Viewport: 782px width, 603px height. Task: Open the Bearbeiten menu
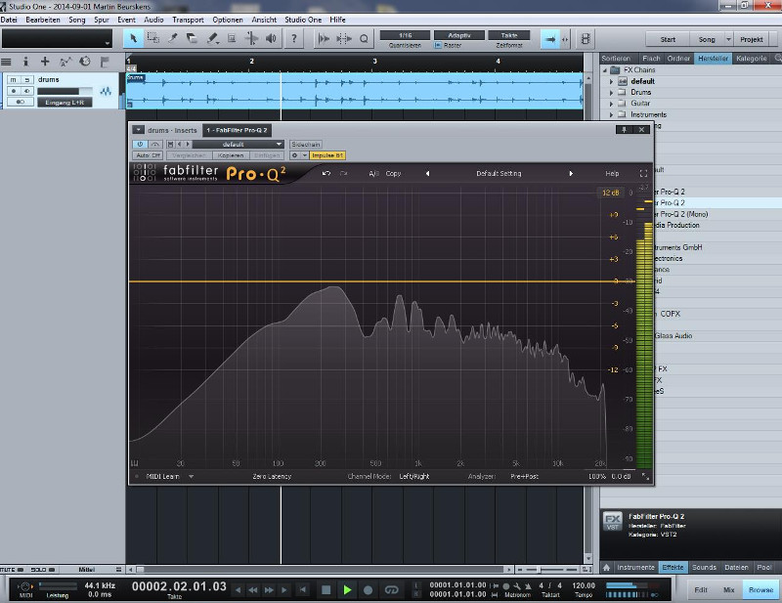pyautogui.click(x=43, y=20)
